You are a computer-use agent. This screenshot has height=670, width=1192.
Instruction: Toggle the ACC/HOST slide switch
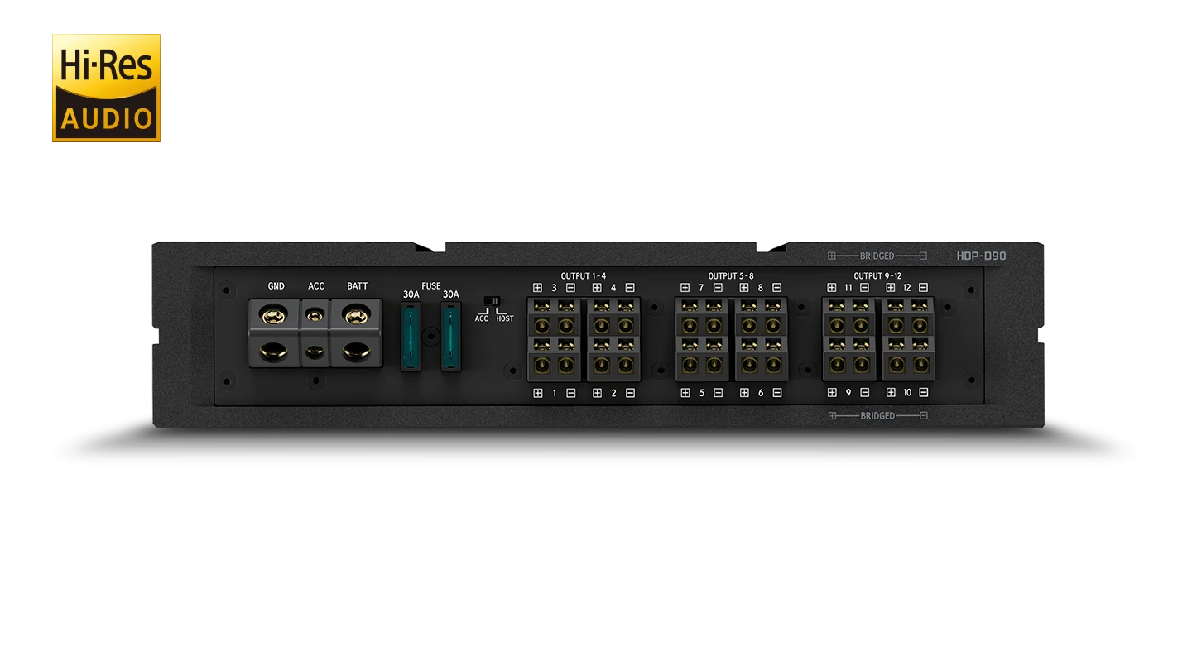(493, 302)
